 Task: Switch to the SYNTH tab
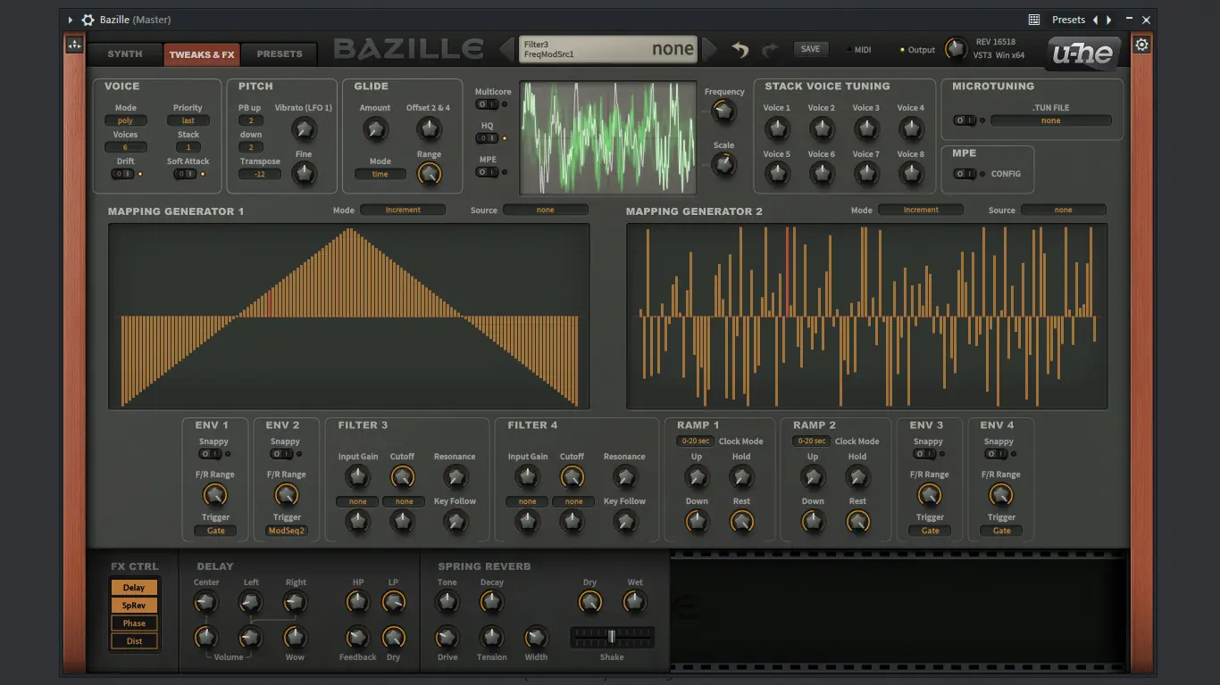[125, 54]
